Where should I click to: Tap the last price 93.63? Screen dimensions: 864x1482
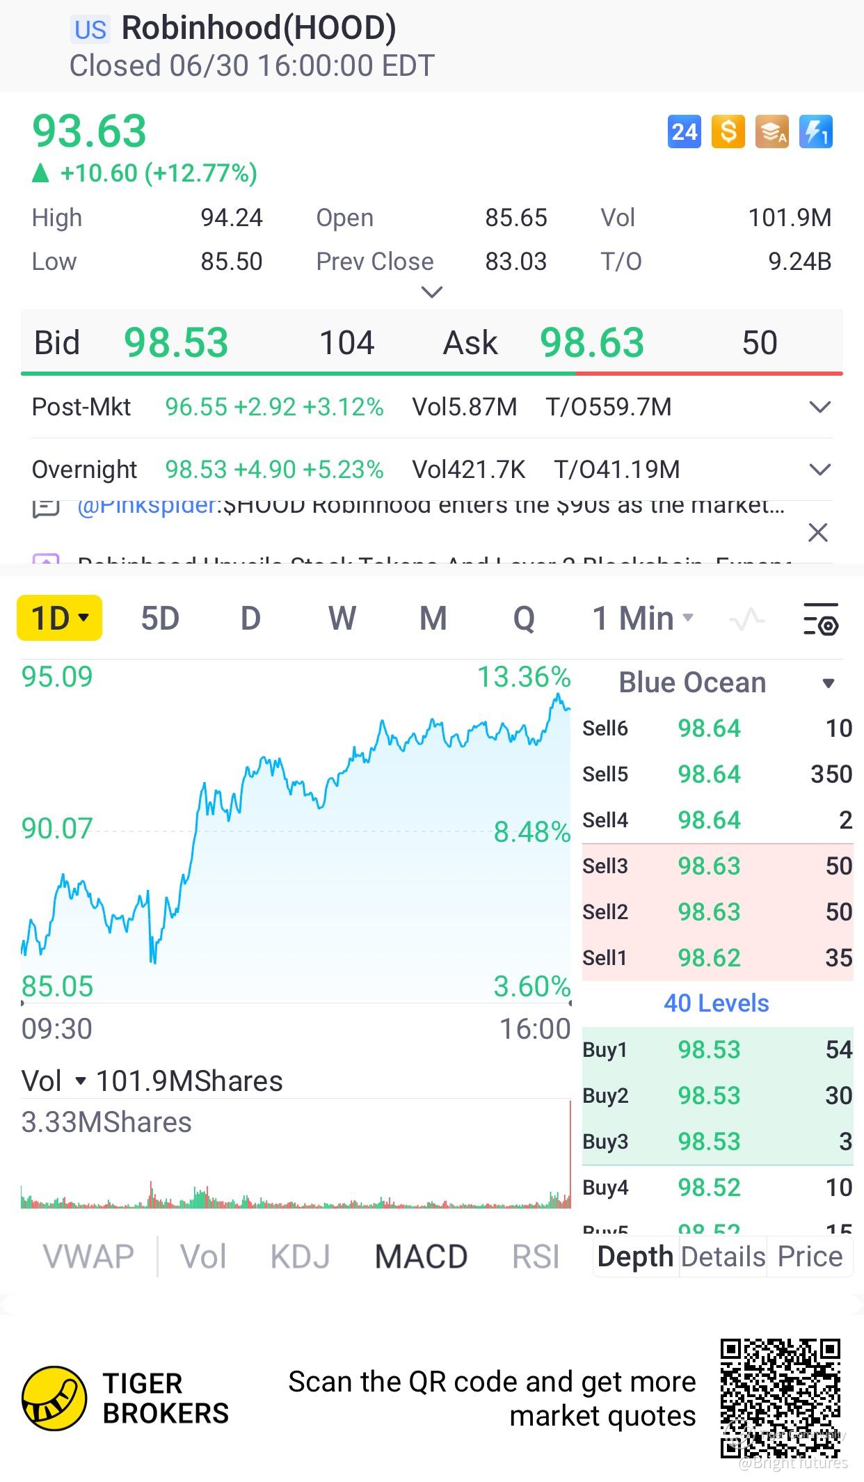[x=90, y=131]
